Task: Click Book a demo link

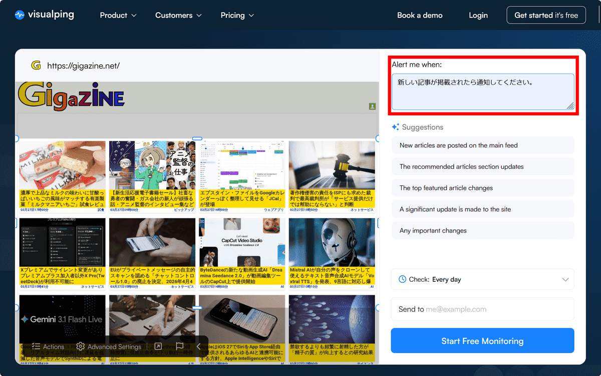Action: [420, 15]
